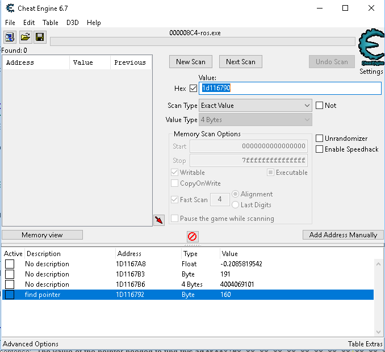Click the Type column header in table
The width and height of the screenshot is (385, 352).
[200, 254]
